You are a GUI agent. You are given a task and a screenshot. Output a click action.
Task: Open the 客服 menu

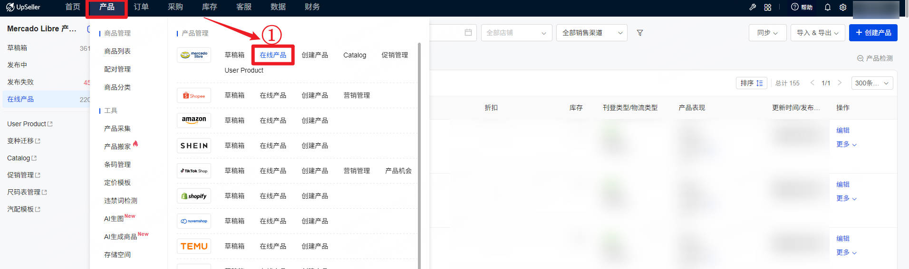coord(244,7)
